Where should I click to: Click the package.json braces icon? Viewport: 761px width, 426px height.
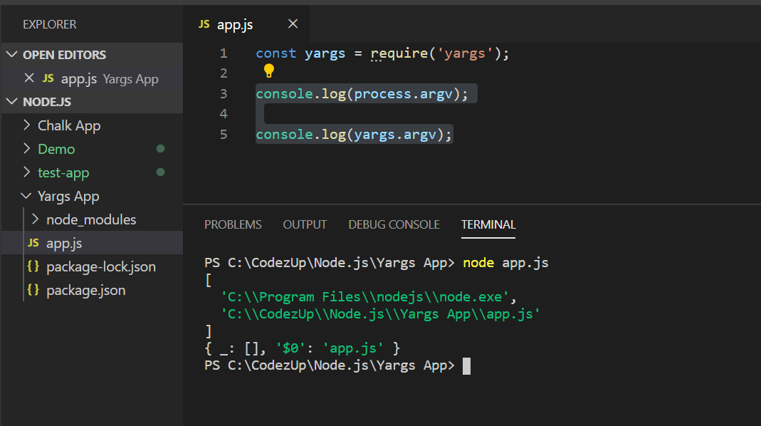[33, 290]
